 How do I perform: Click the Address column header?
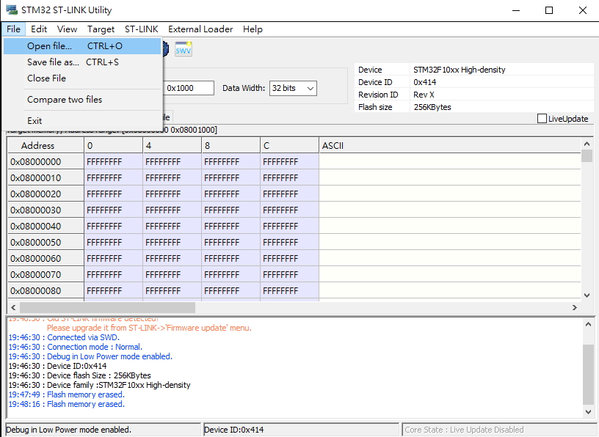pos(46,145)
